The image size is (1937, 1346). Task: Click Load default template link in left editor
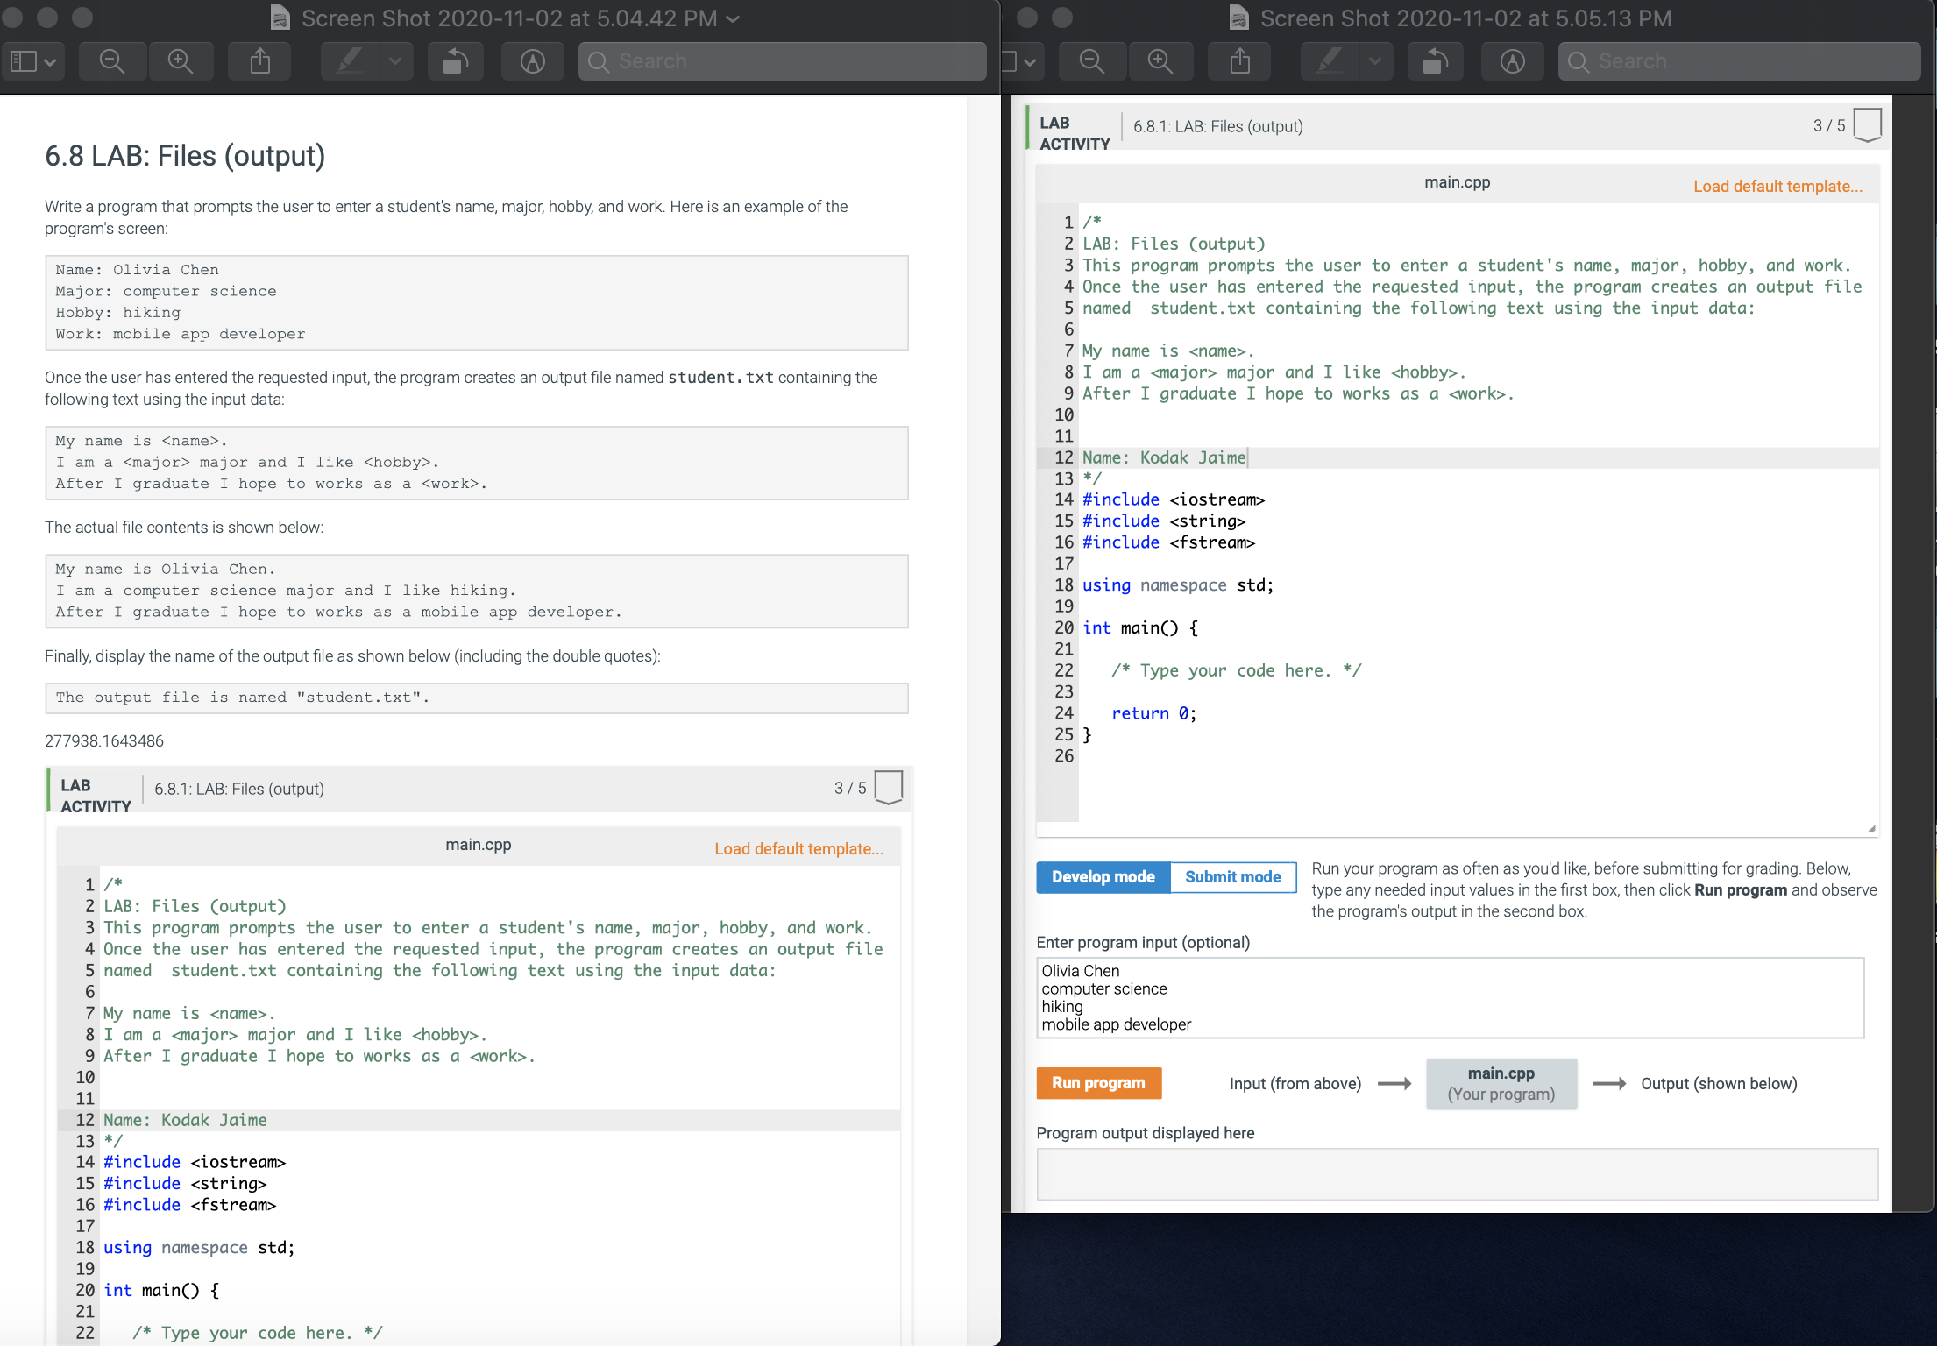click(798, 848)
